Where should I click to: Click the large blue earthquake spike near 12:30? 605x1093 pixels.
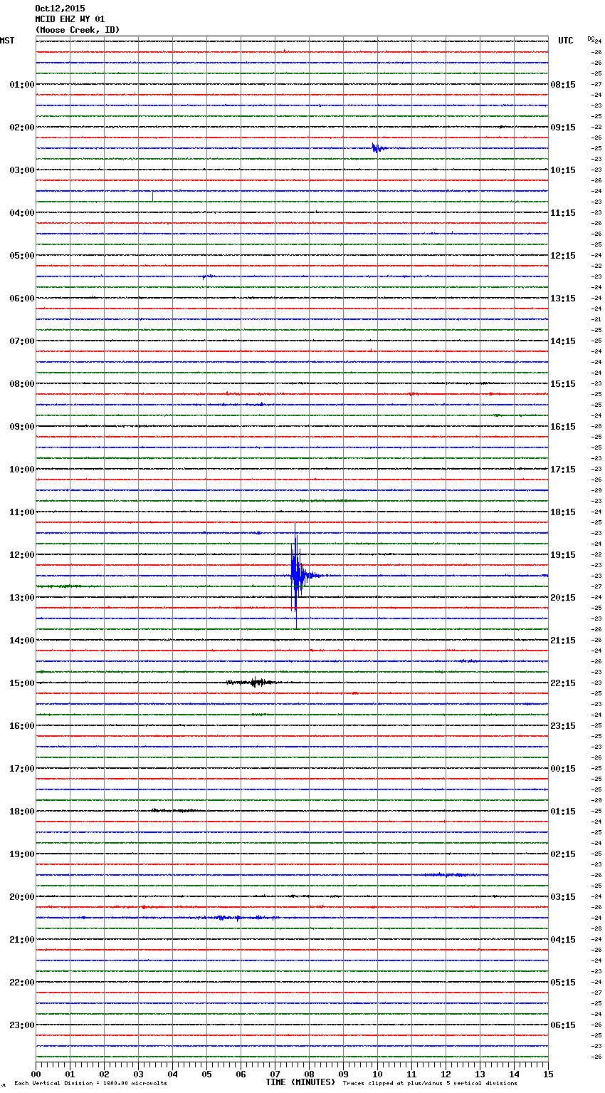[x=298, y=575]
